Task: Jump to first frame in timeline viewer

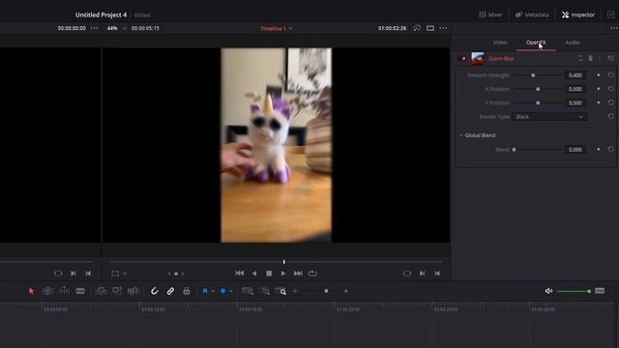Action: (239, 274)
